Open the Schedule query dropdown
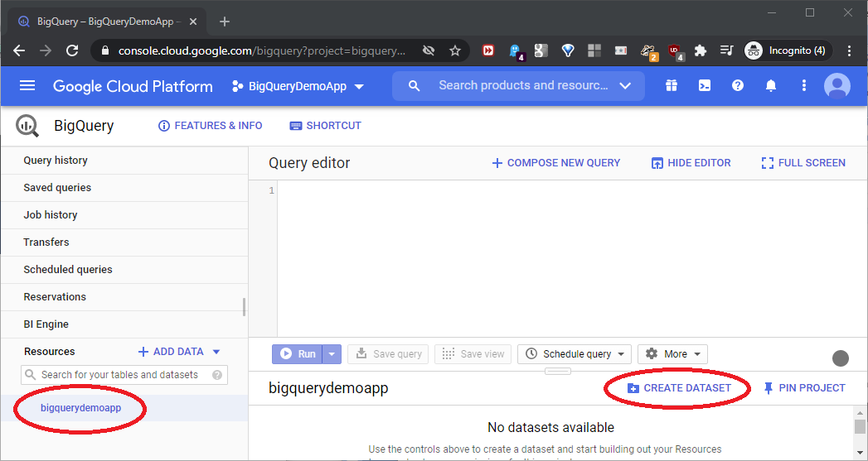 click(x=575, y=354)
